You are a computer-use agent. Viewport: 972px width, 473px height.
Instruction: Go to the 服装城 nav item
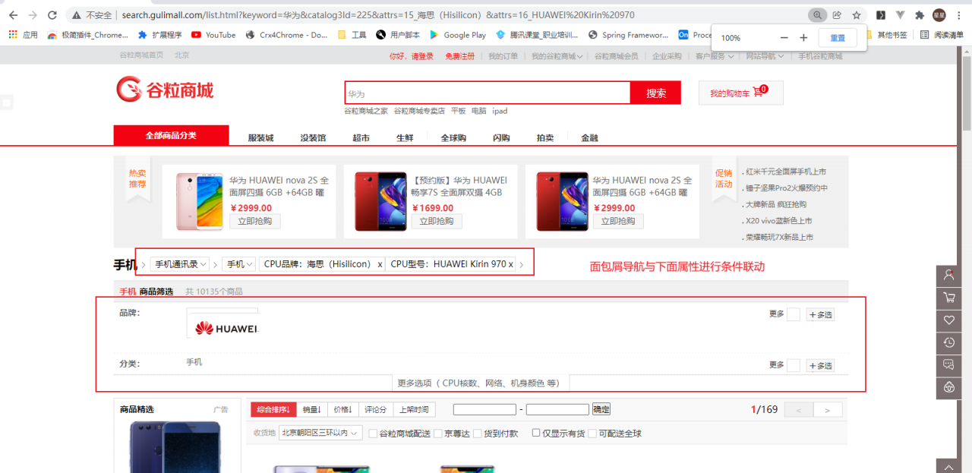(x=260, y=138)
